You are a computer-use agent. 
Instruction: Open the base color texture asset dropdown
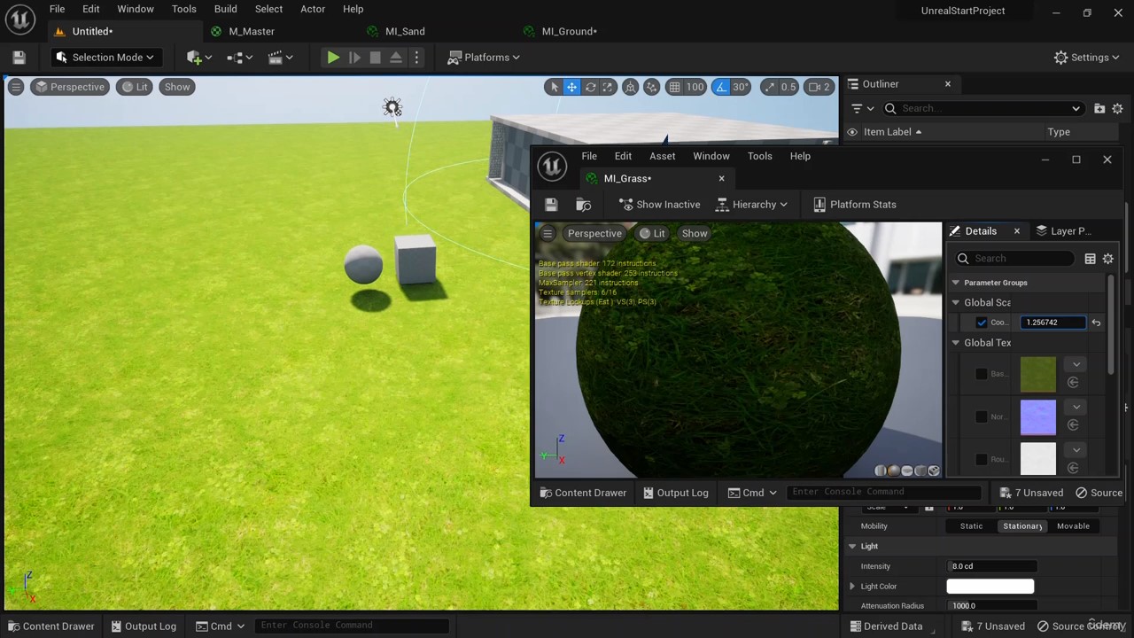(1076, 364)
